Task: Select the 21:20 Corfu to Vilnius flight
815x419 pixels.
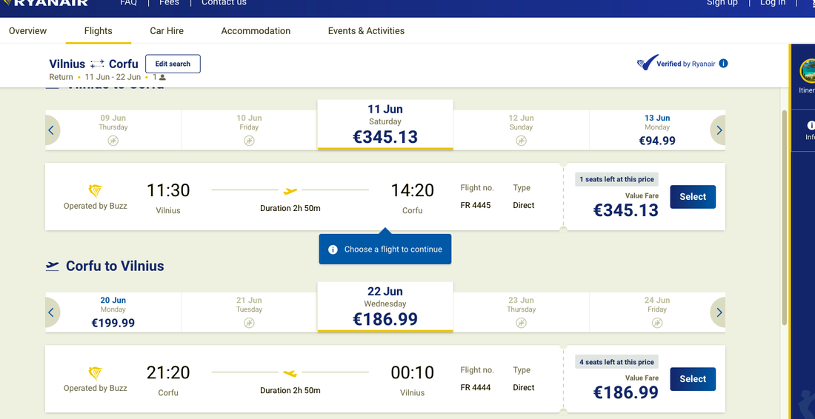Action: pyautogui.click(x=693, y=379)
